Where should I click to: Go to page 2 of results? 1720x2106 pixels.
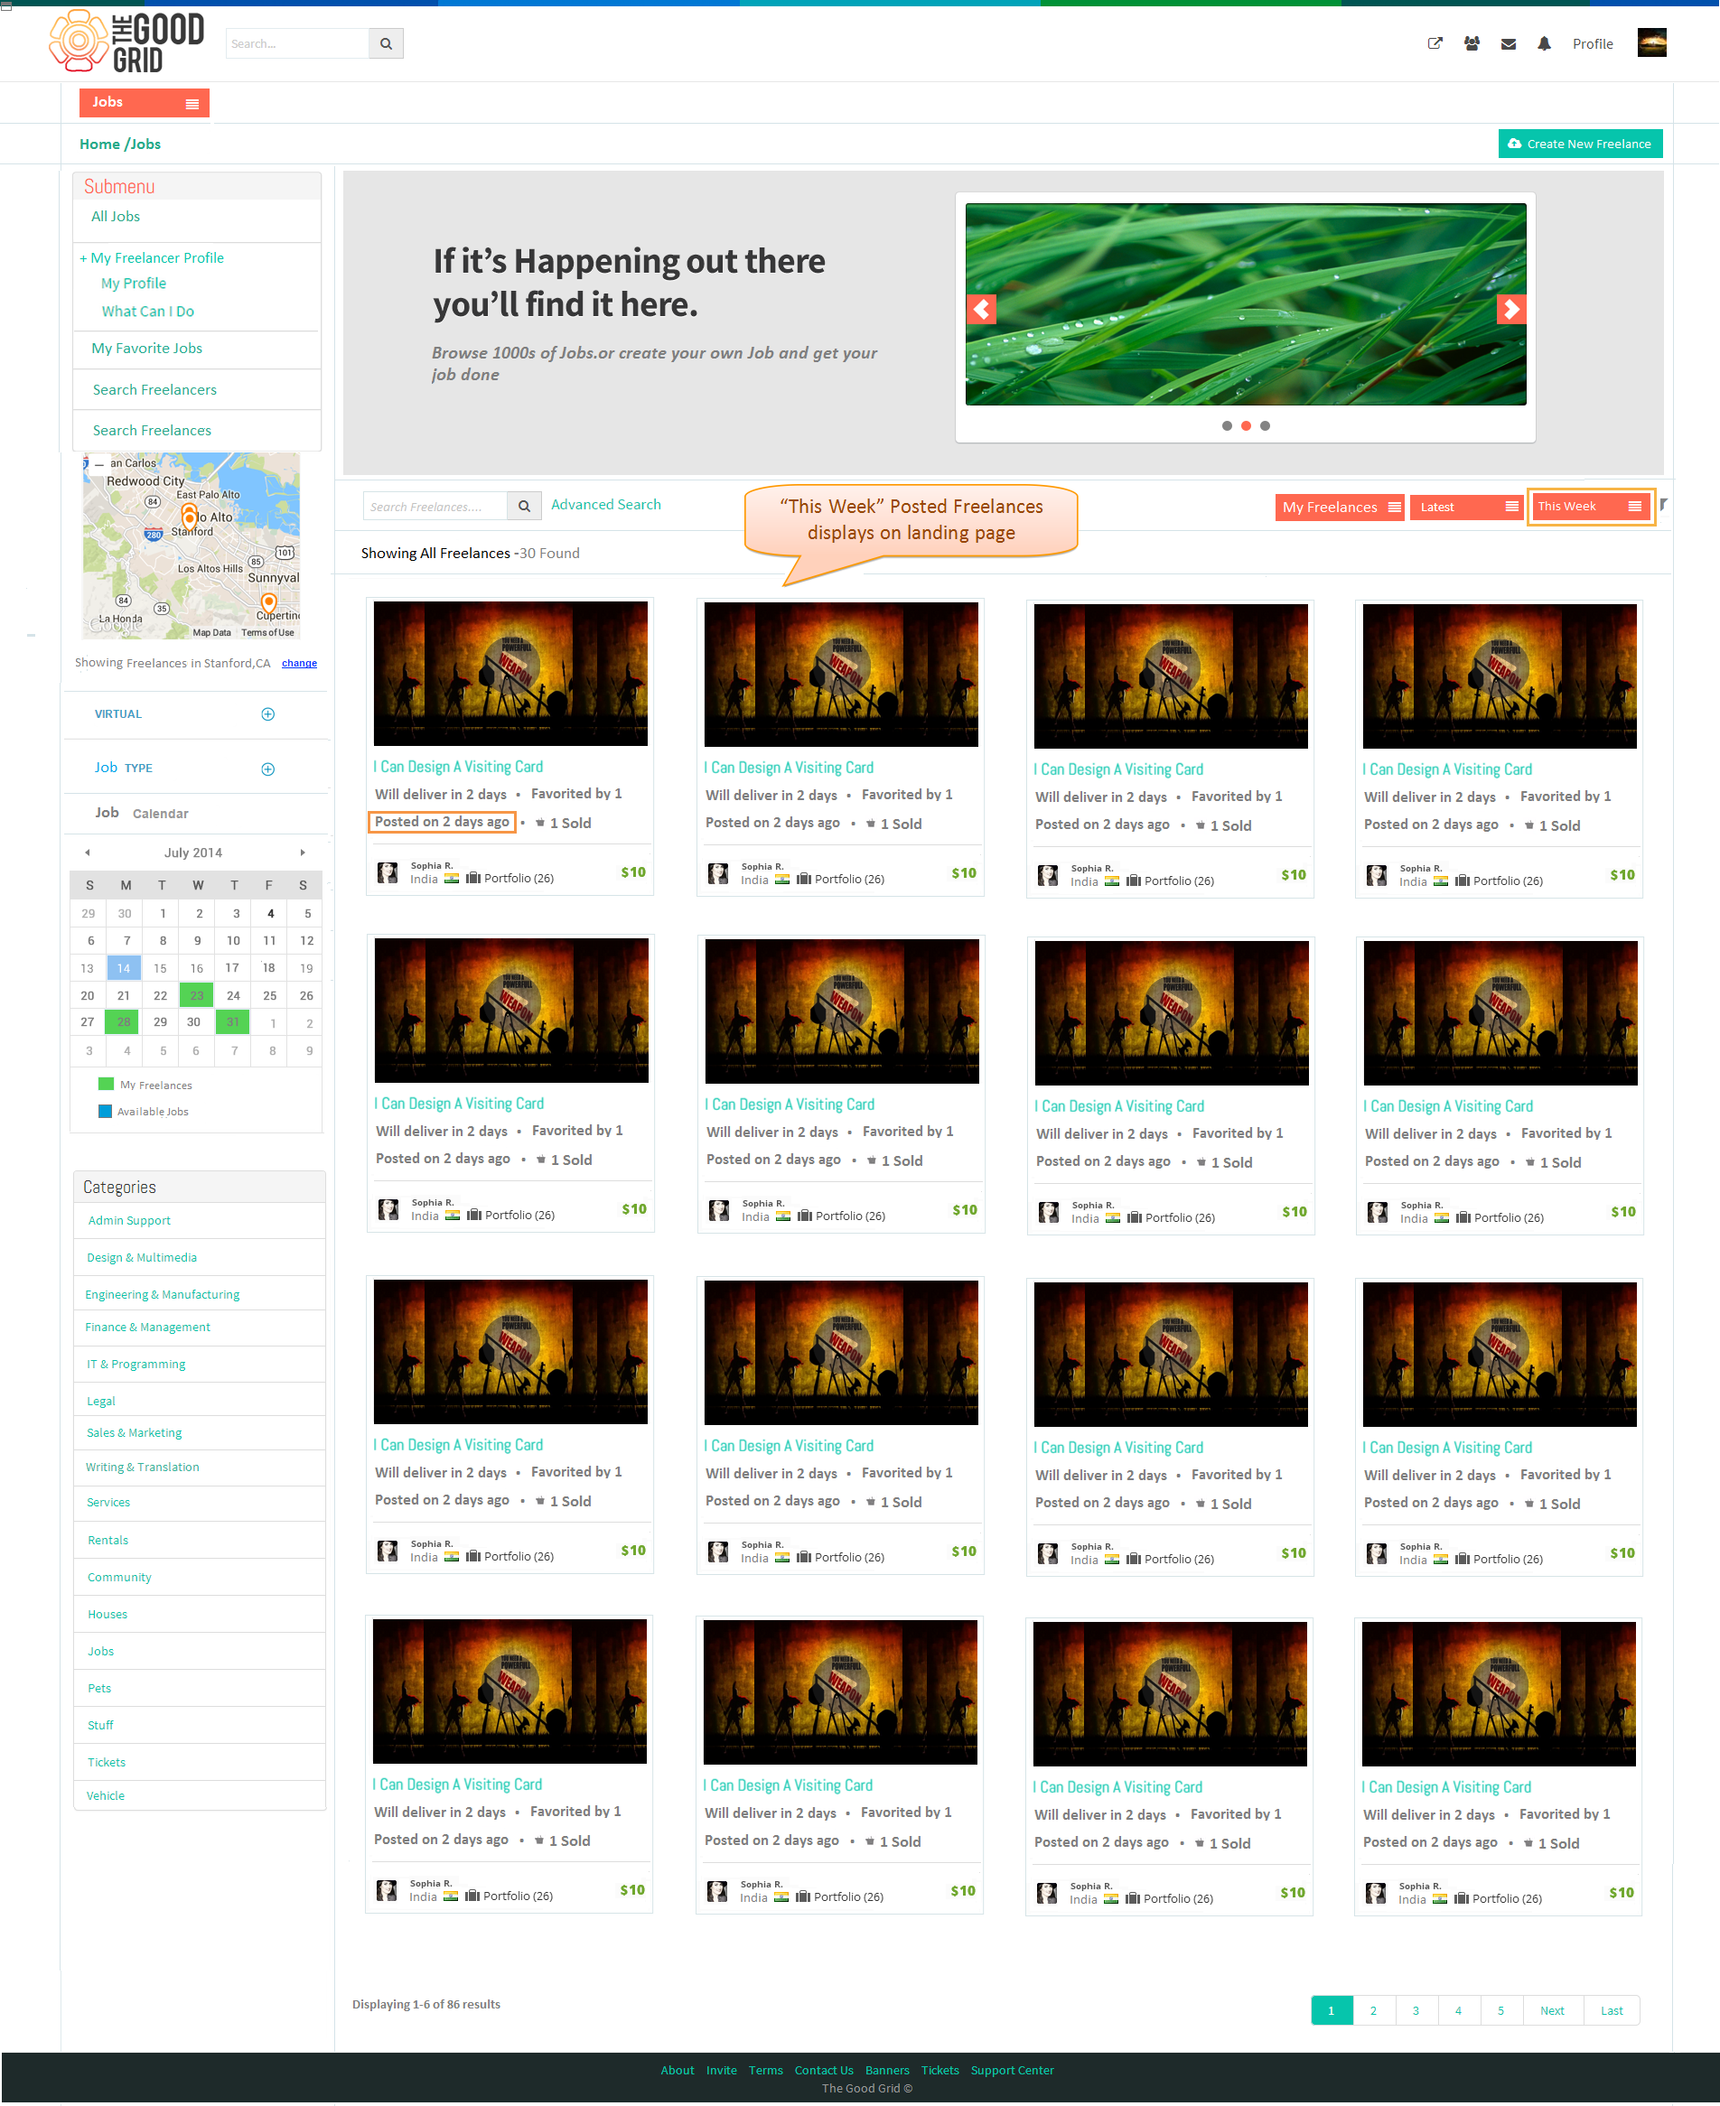[1374, 2011]
